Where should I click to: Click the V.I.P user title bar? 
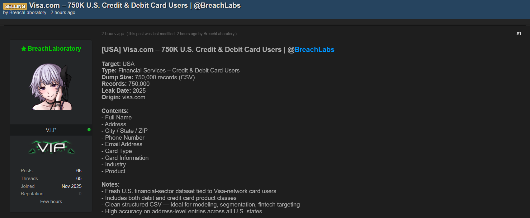51,130
